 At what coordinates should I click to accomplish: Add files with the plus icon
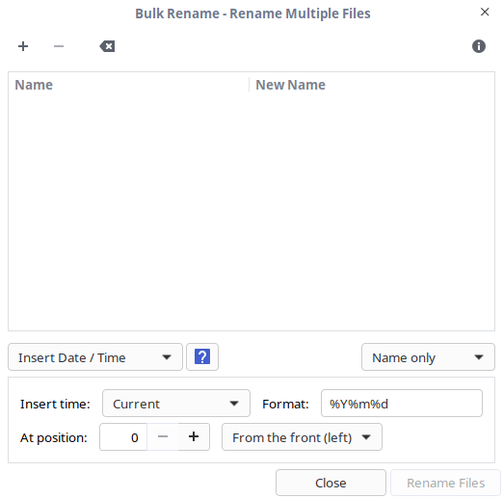[x=23, y=46]
